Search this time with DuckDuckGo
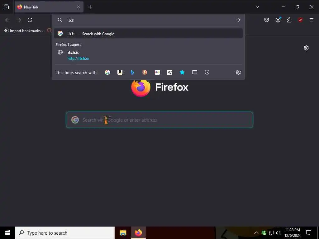Screen dimensions: 319x239 click(145, 72)
